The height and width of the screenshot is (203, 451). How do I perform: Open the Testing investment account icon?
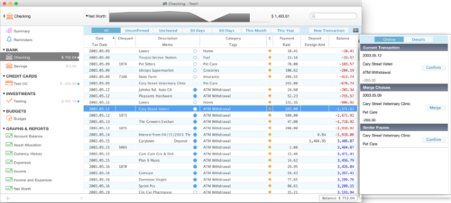click(x=9, y=101)
